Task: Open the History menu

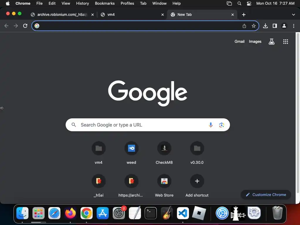Action: pos(82,3)
